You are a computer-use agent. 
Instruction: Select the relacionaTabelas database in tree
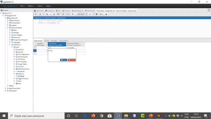pos(16,28)
